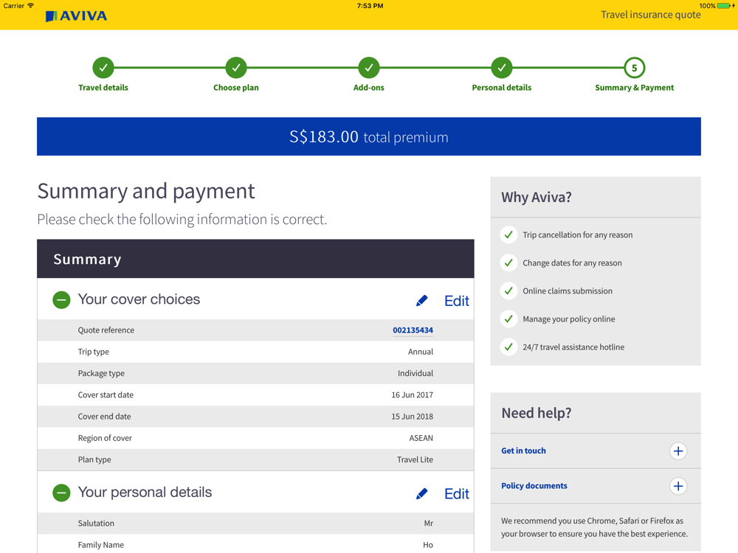Screen dimensions: 738x553
Task: Click the Need help? heading
Action: click(536, 413)
